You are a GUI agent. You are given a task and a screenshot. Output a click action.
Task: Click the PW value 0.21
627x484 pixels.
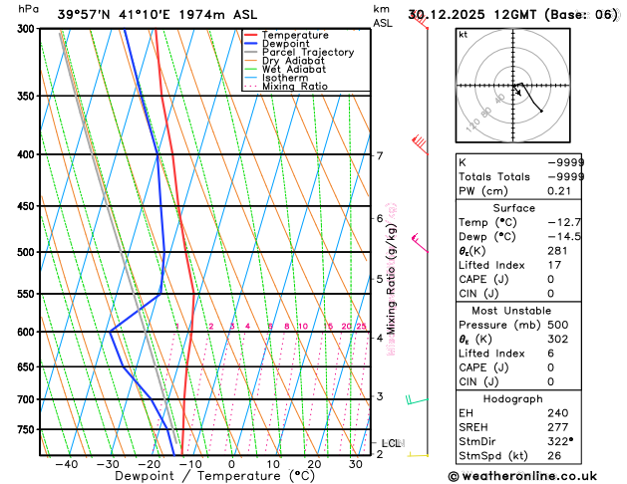click(559, 191)
